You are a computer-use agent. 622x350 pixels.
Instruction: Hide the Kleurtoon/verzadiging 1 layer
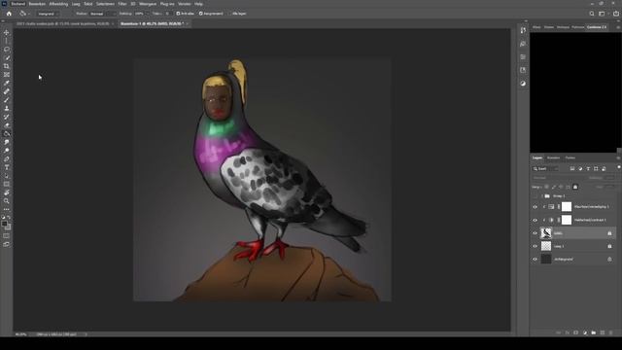coord(535,207)
